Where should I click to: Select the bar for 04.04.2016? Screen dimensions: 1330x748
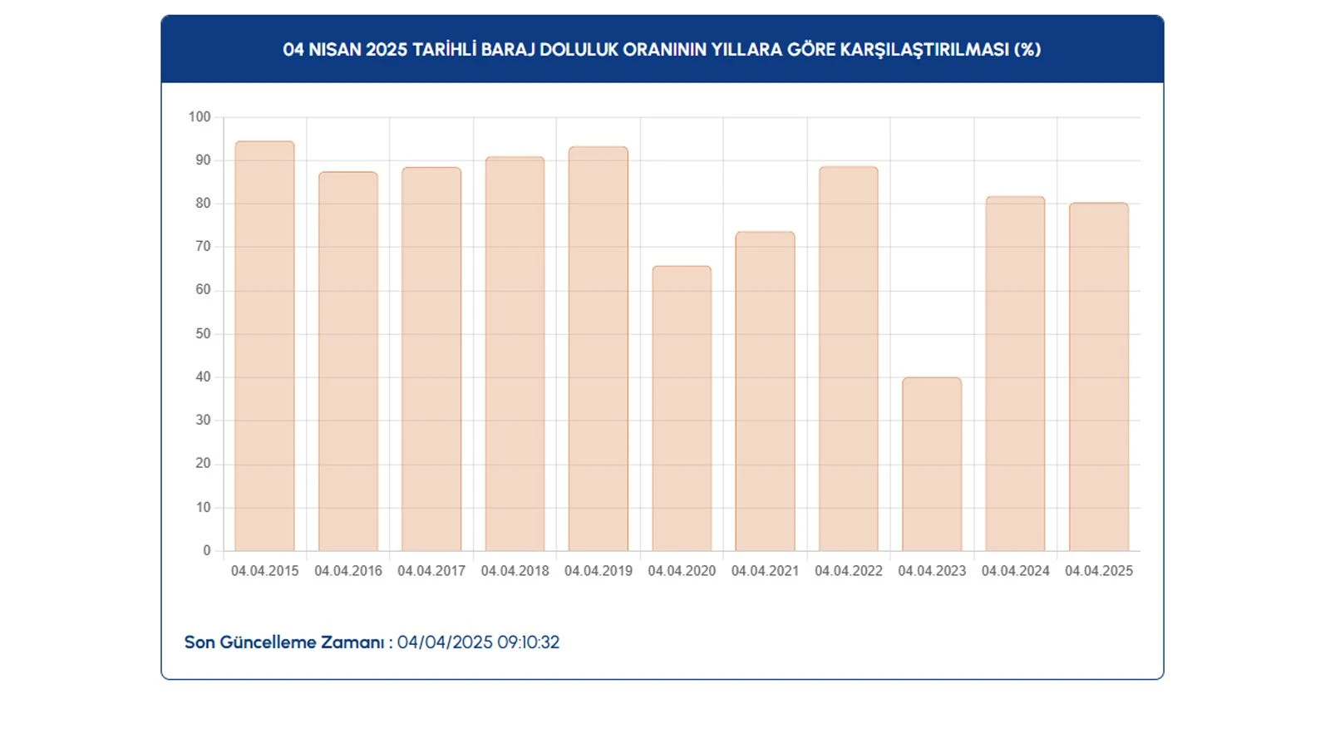pos(347,362)
